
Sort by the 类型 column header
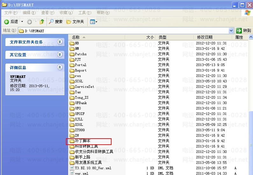click(175, 37)
